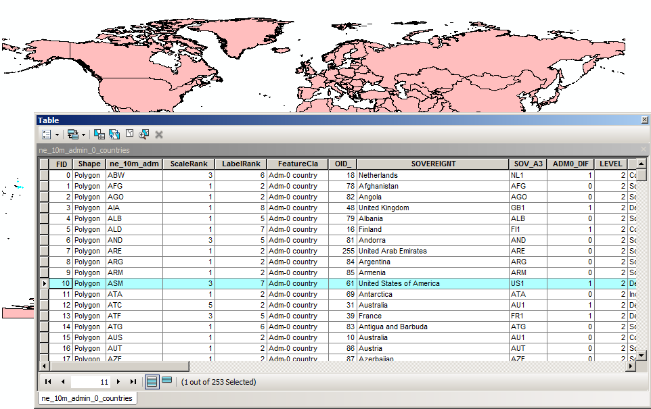The height and width of the screenshot is (409, 651).
Task: Click the Switch Selection icon
Action: tap(114, 134)
